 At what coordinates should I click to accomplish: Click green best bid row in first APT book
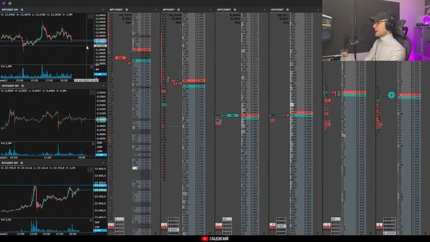(x=142, y=61)
